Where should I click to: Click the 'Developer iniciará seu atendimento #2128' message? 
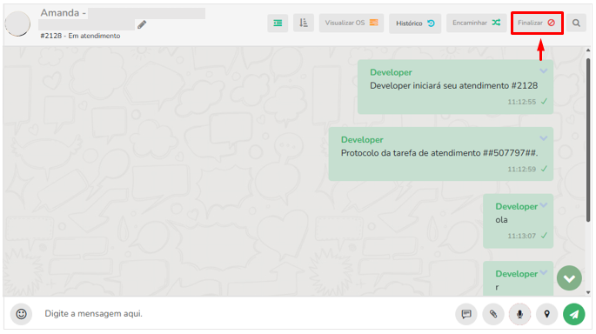click(x=454, y=86)
